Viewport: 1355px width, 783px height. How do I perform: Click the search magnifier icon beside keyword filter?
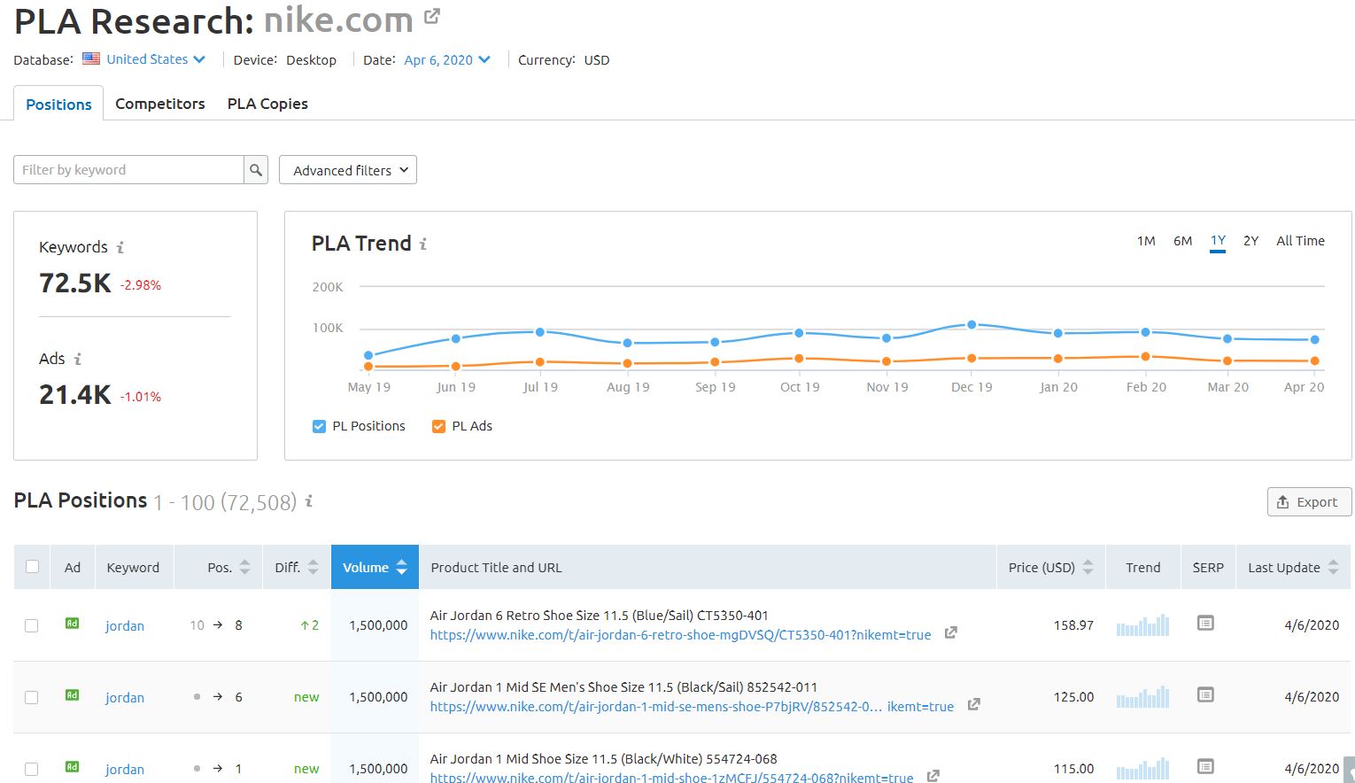(x=256, y=170)
